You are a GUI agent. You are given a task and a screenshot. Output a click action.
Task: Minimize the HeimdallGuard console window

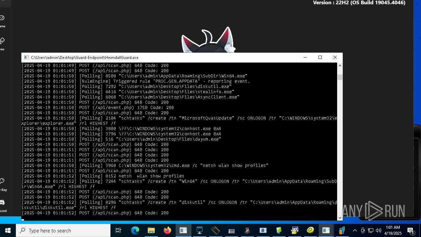point(305,57)
